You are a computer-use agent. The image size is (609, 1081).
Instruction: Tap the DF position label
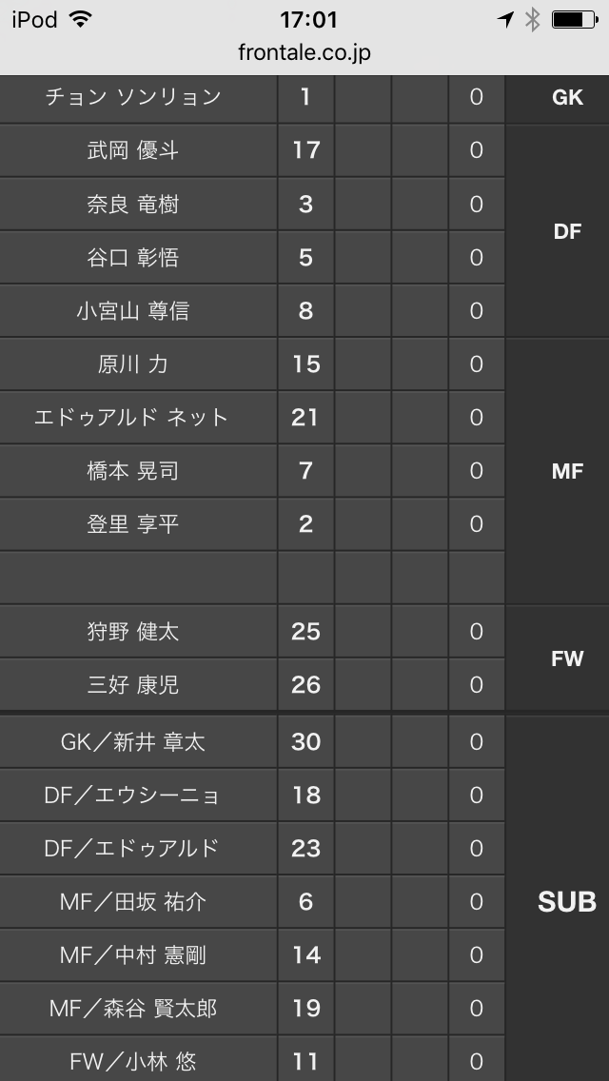(x=568, y=231)
